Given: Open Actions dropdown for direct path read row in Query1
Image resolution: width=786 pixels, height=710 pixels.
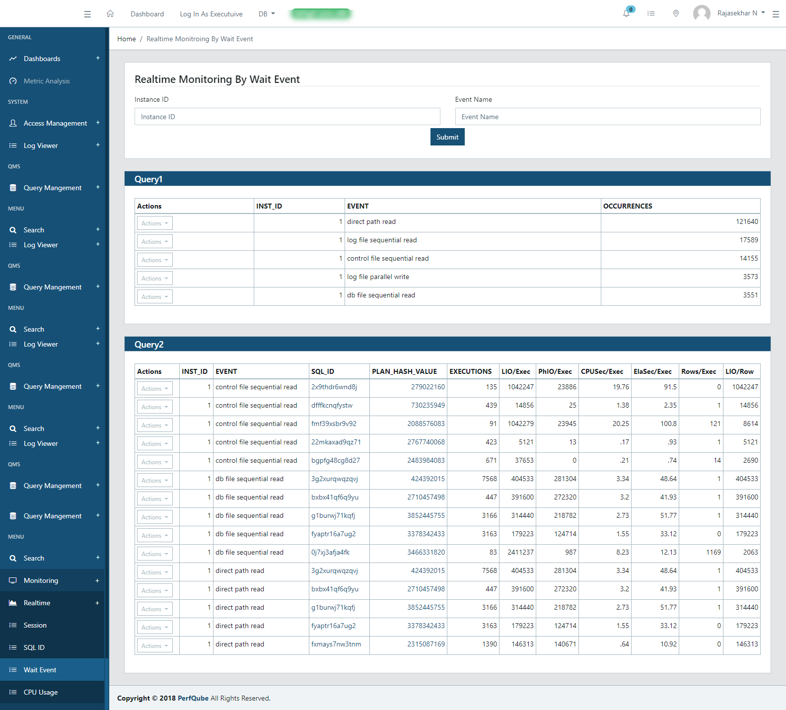Looking at the screenshot, I should 154,223.
